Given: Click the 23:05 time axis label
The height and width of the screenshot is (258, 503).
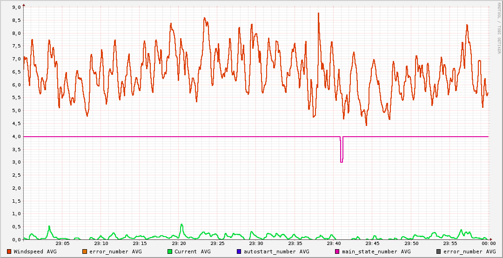Looking at the screenshot, I should [62, 243].
